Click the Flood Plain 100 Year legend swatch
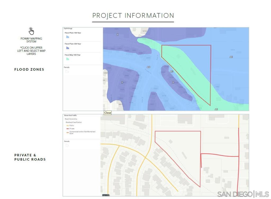The width and height of the screenshot is (271, 199). [x=67, y=37]
